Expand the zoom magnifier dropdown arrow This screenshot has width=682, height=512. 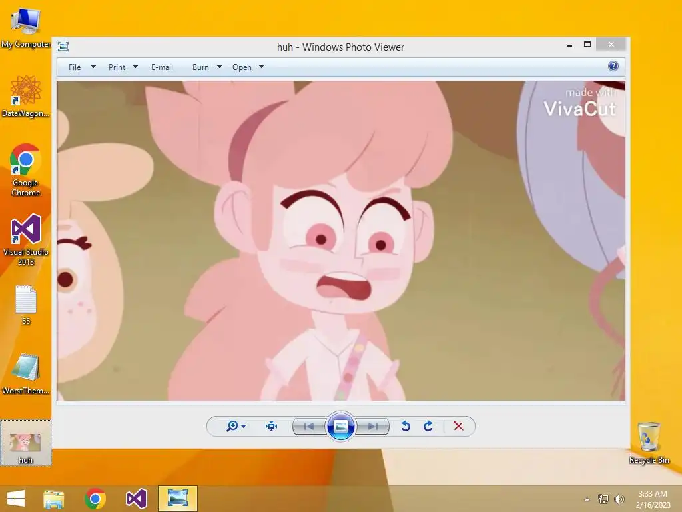point(244,426)
